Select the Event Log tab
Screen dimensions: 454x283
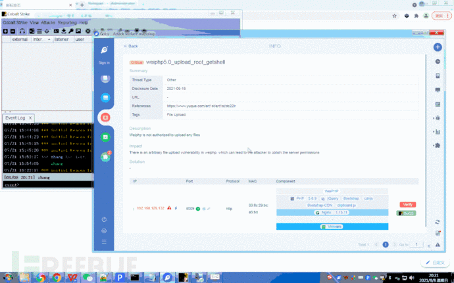click(15, 118)
